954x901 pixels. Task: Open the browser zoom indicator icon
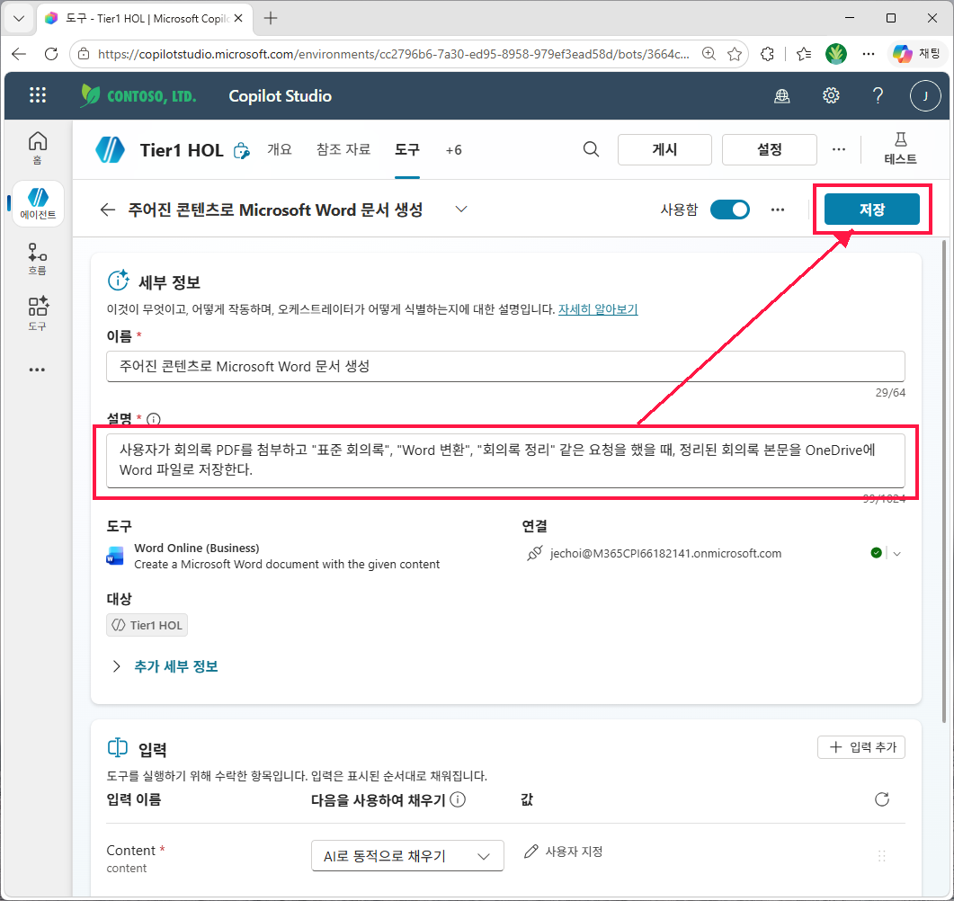709,54
